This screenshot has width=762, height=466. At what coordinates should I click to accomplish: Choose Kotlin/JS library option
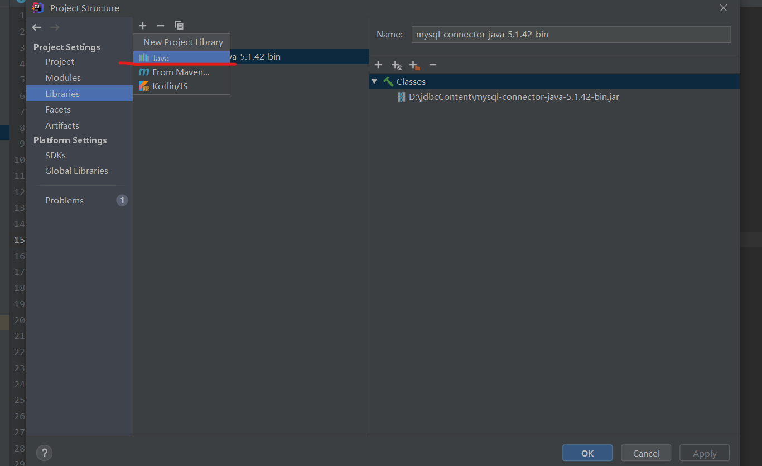click(x=182, y=86)
